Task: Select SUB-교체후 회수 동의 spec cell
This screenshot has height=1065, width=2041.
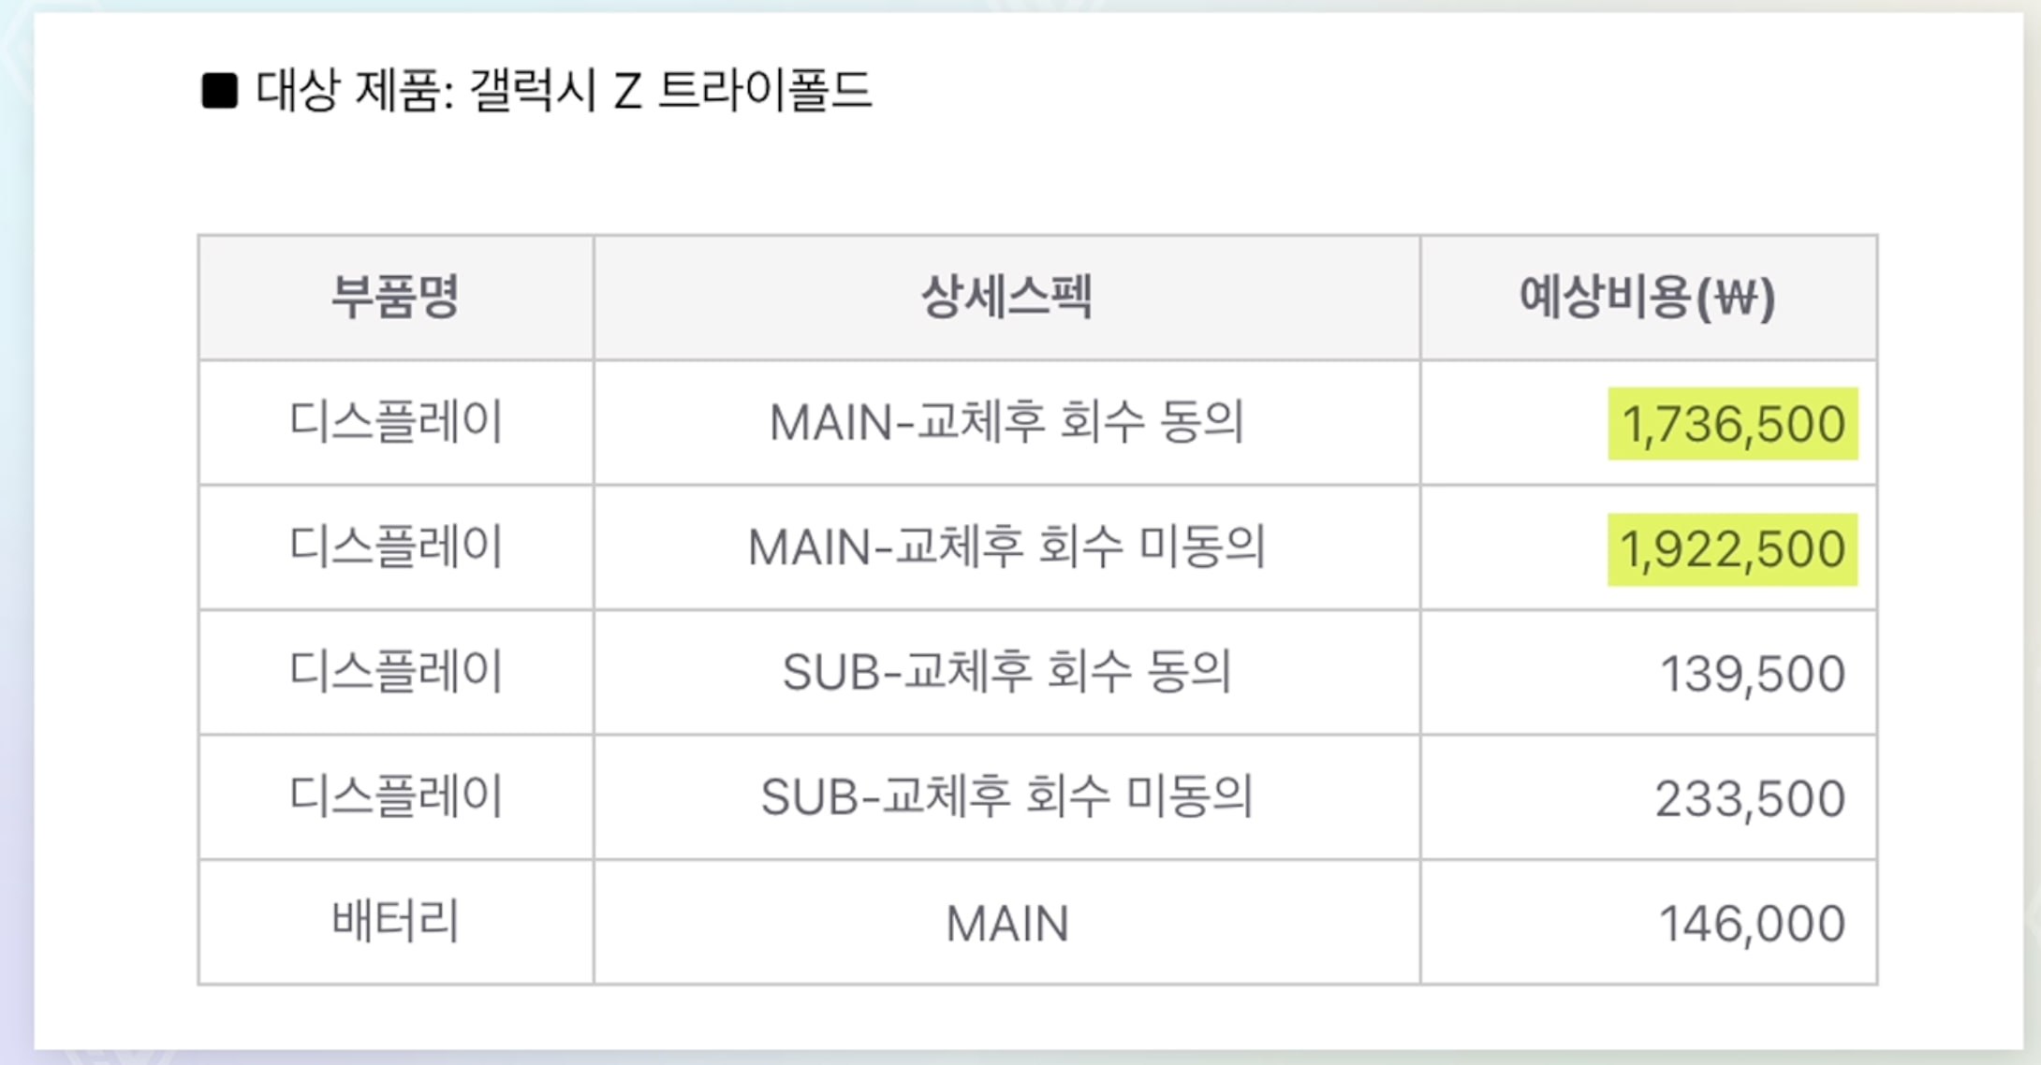Action: click(1006, 672)
